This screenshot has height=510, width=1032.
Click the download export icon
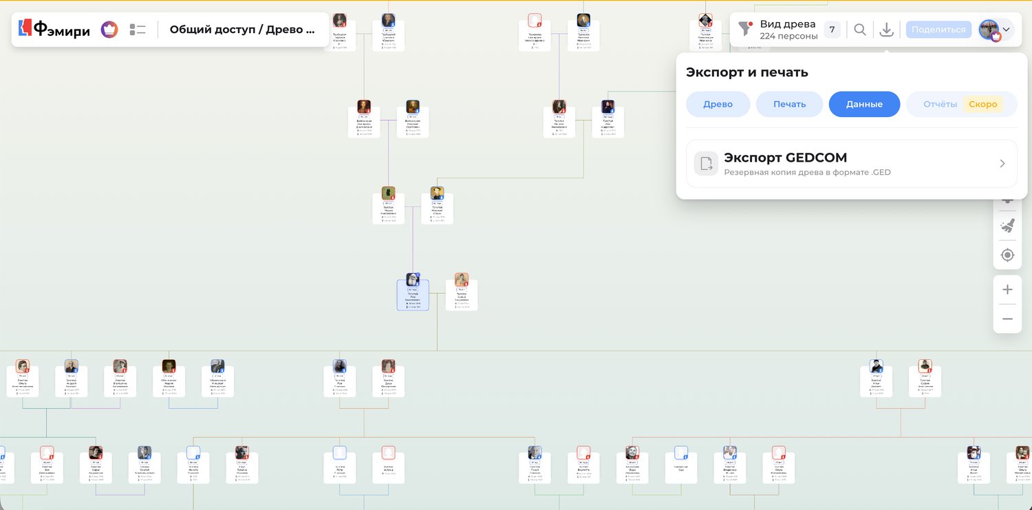[x=887, y=30]
